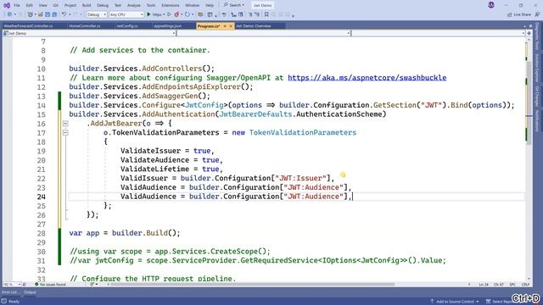
Task: Open the Extensions menu
Action: click(x=171, y=5)
